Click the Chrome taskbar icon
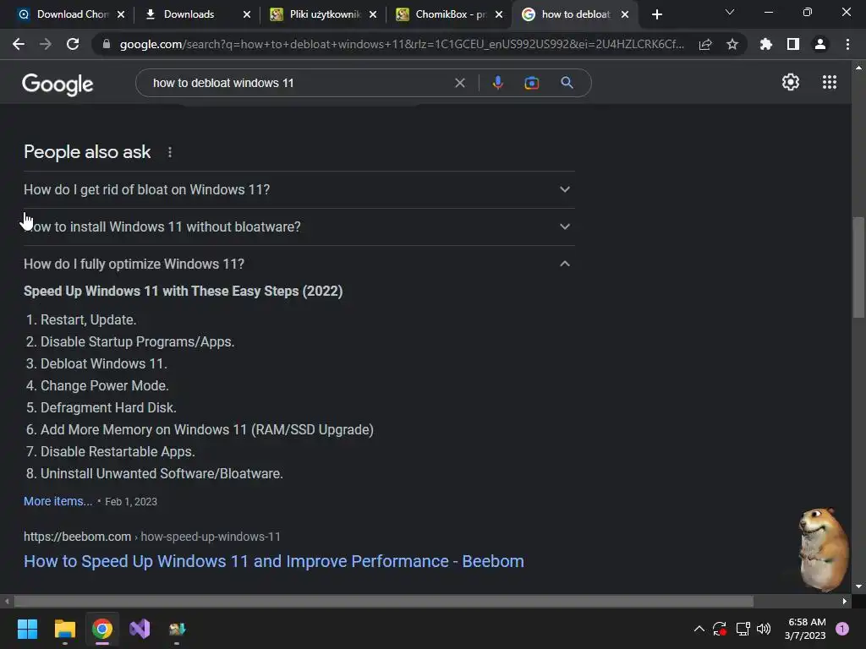The height and width of the screenshot is (649, 866). point(102,629)
